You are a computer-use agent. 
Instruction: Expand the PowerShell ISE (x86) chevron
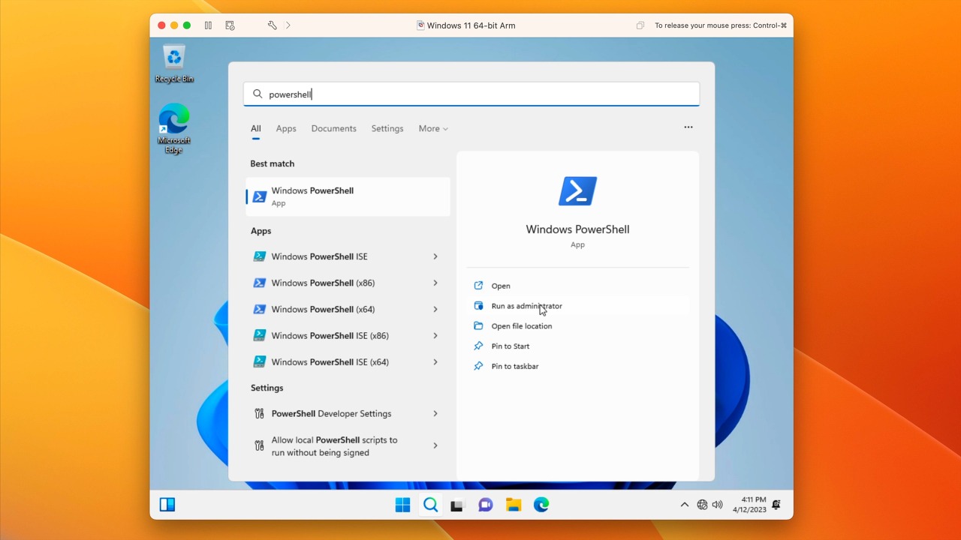click(x=435, y=335)
